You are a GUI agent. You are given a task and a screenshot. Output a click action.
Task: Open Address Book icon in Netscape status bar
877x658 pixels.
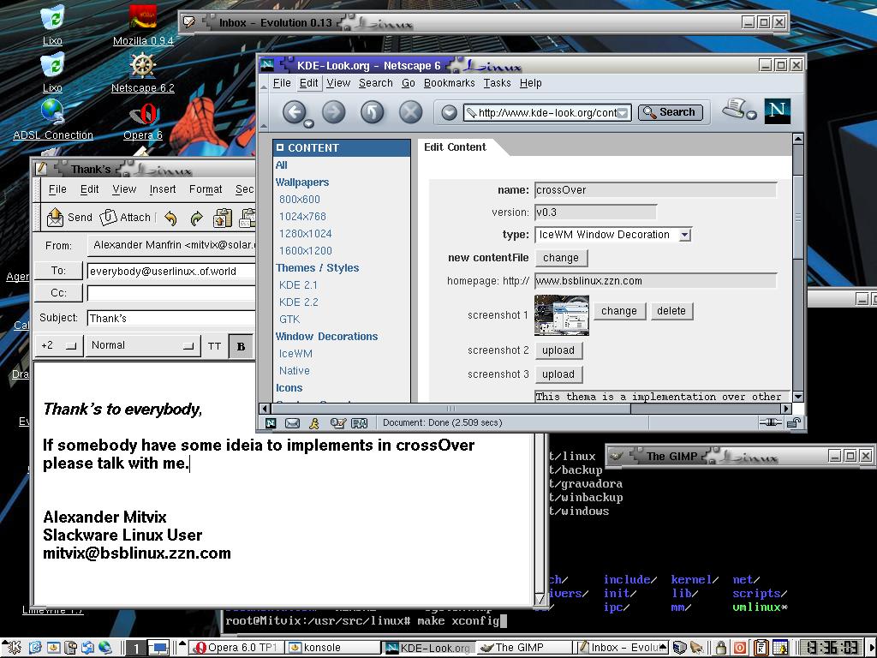[359, 423]
